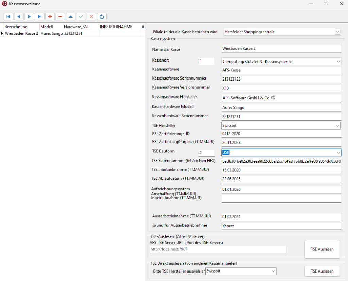The width and height of the screenshot is (348, 281).
Task: Click the edit record up-arrow icon
Action: (71, 17)
